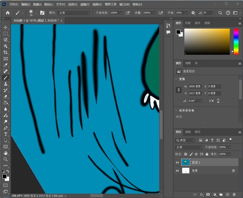Select the Type tool
Screen dimensions: 243x198
tap(6, 134)
